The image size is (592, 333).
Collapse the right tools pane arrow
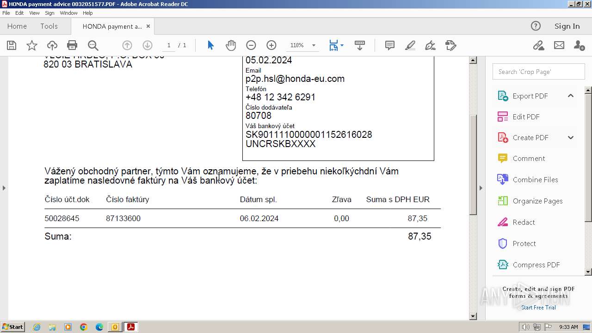click(481, 188)
